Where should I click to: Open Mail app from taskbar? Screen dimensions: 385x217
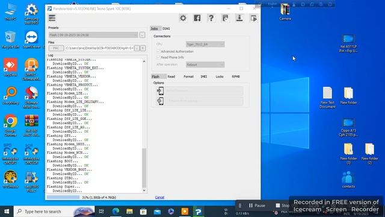(157, 212)
